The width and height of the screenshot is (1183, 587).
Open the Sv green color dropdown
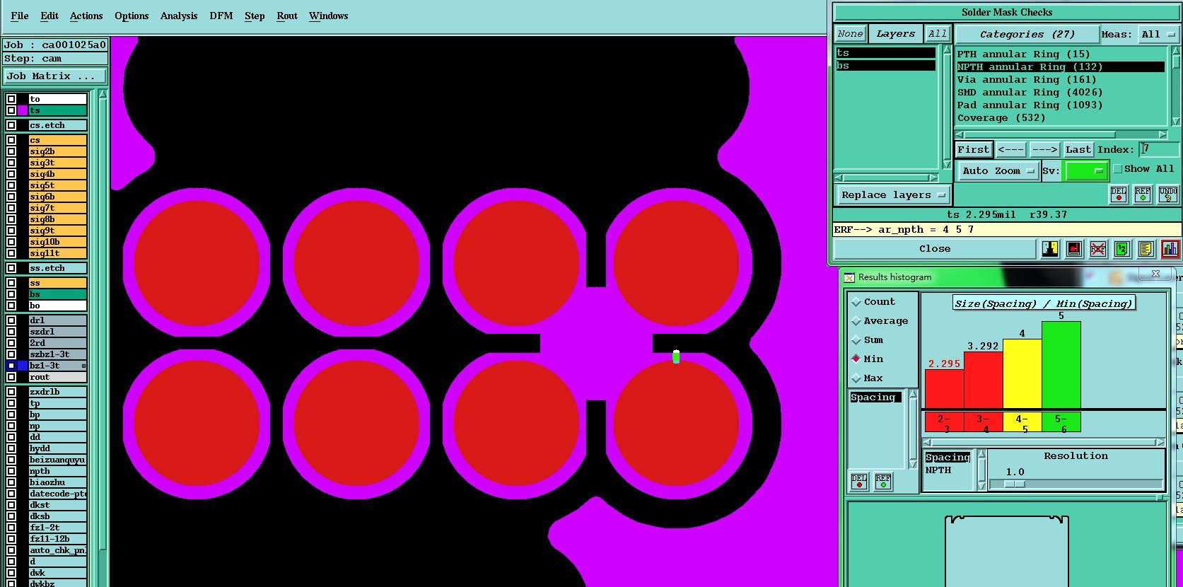[1086, 171]
